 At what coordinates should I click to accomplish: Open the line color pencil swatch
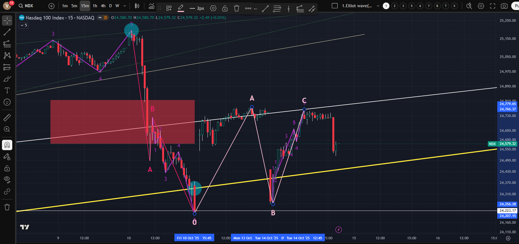[x=181, y=8]
